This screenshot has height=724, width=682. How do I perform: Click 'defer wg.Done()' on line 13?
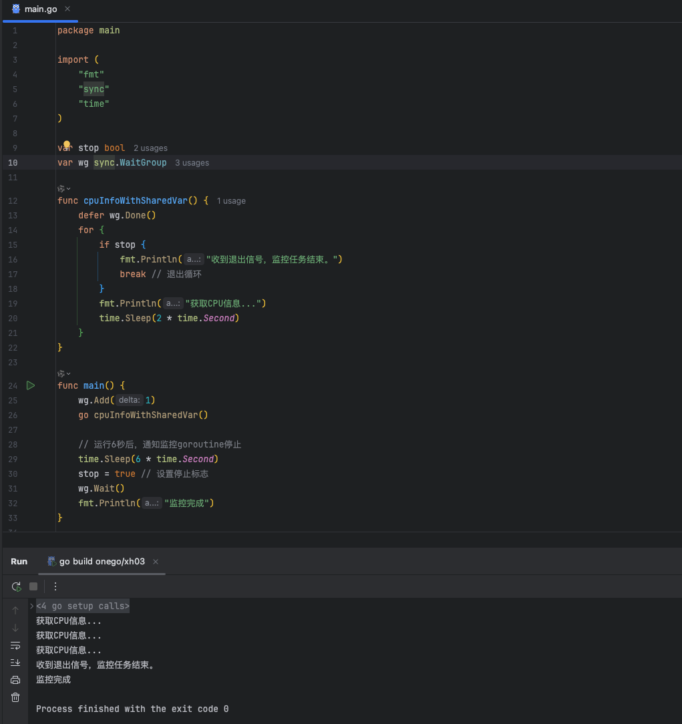click(118, 215)
